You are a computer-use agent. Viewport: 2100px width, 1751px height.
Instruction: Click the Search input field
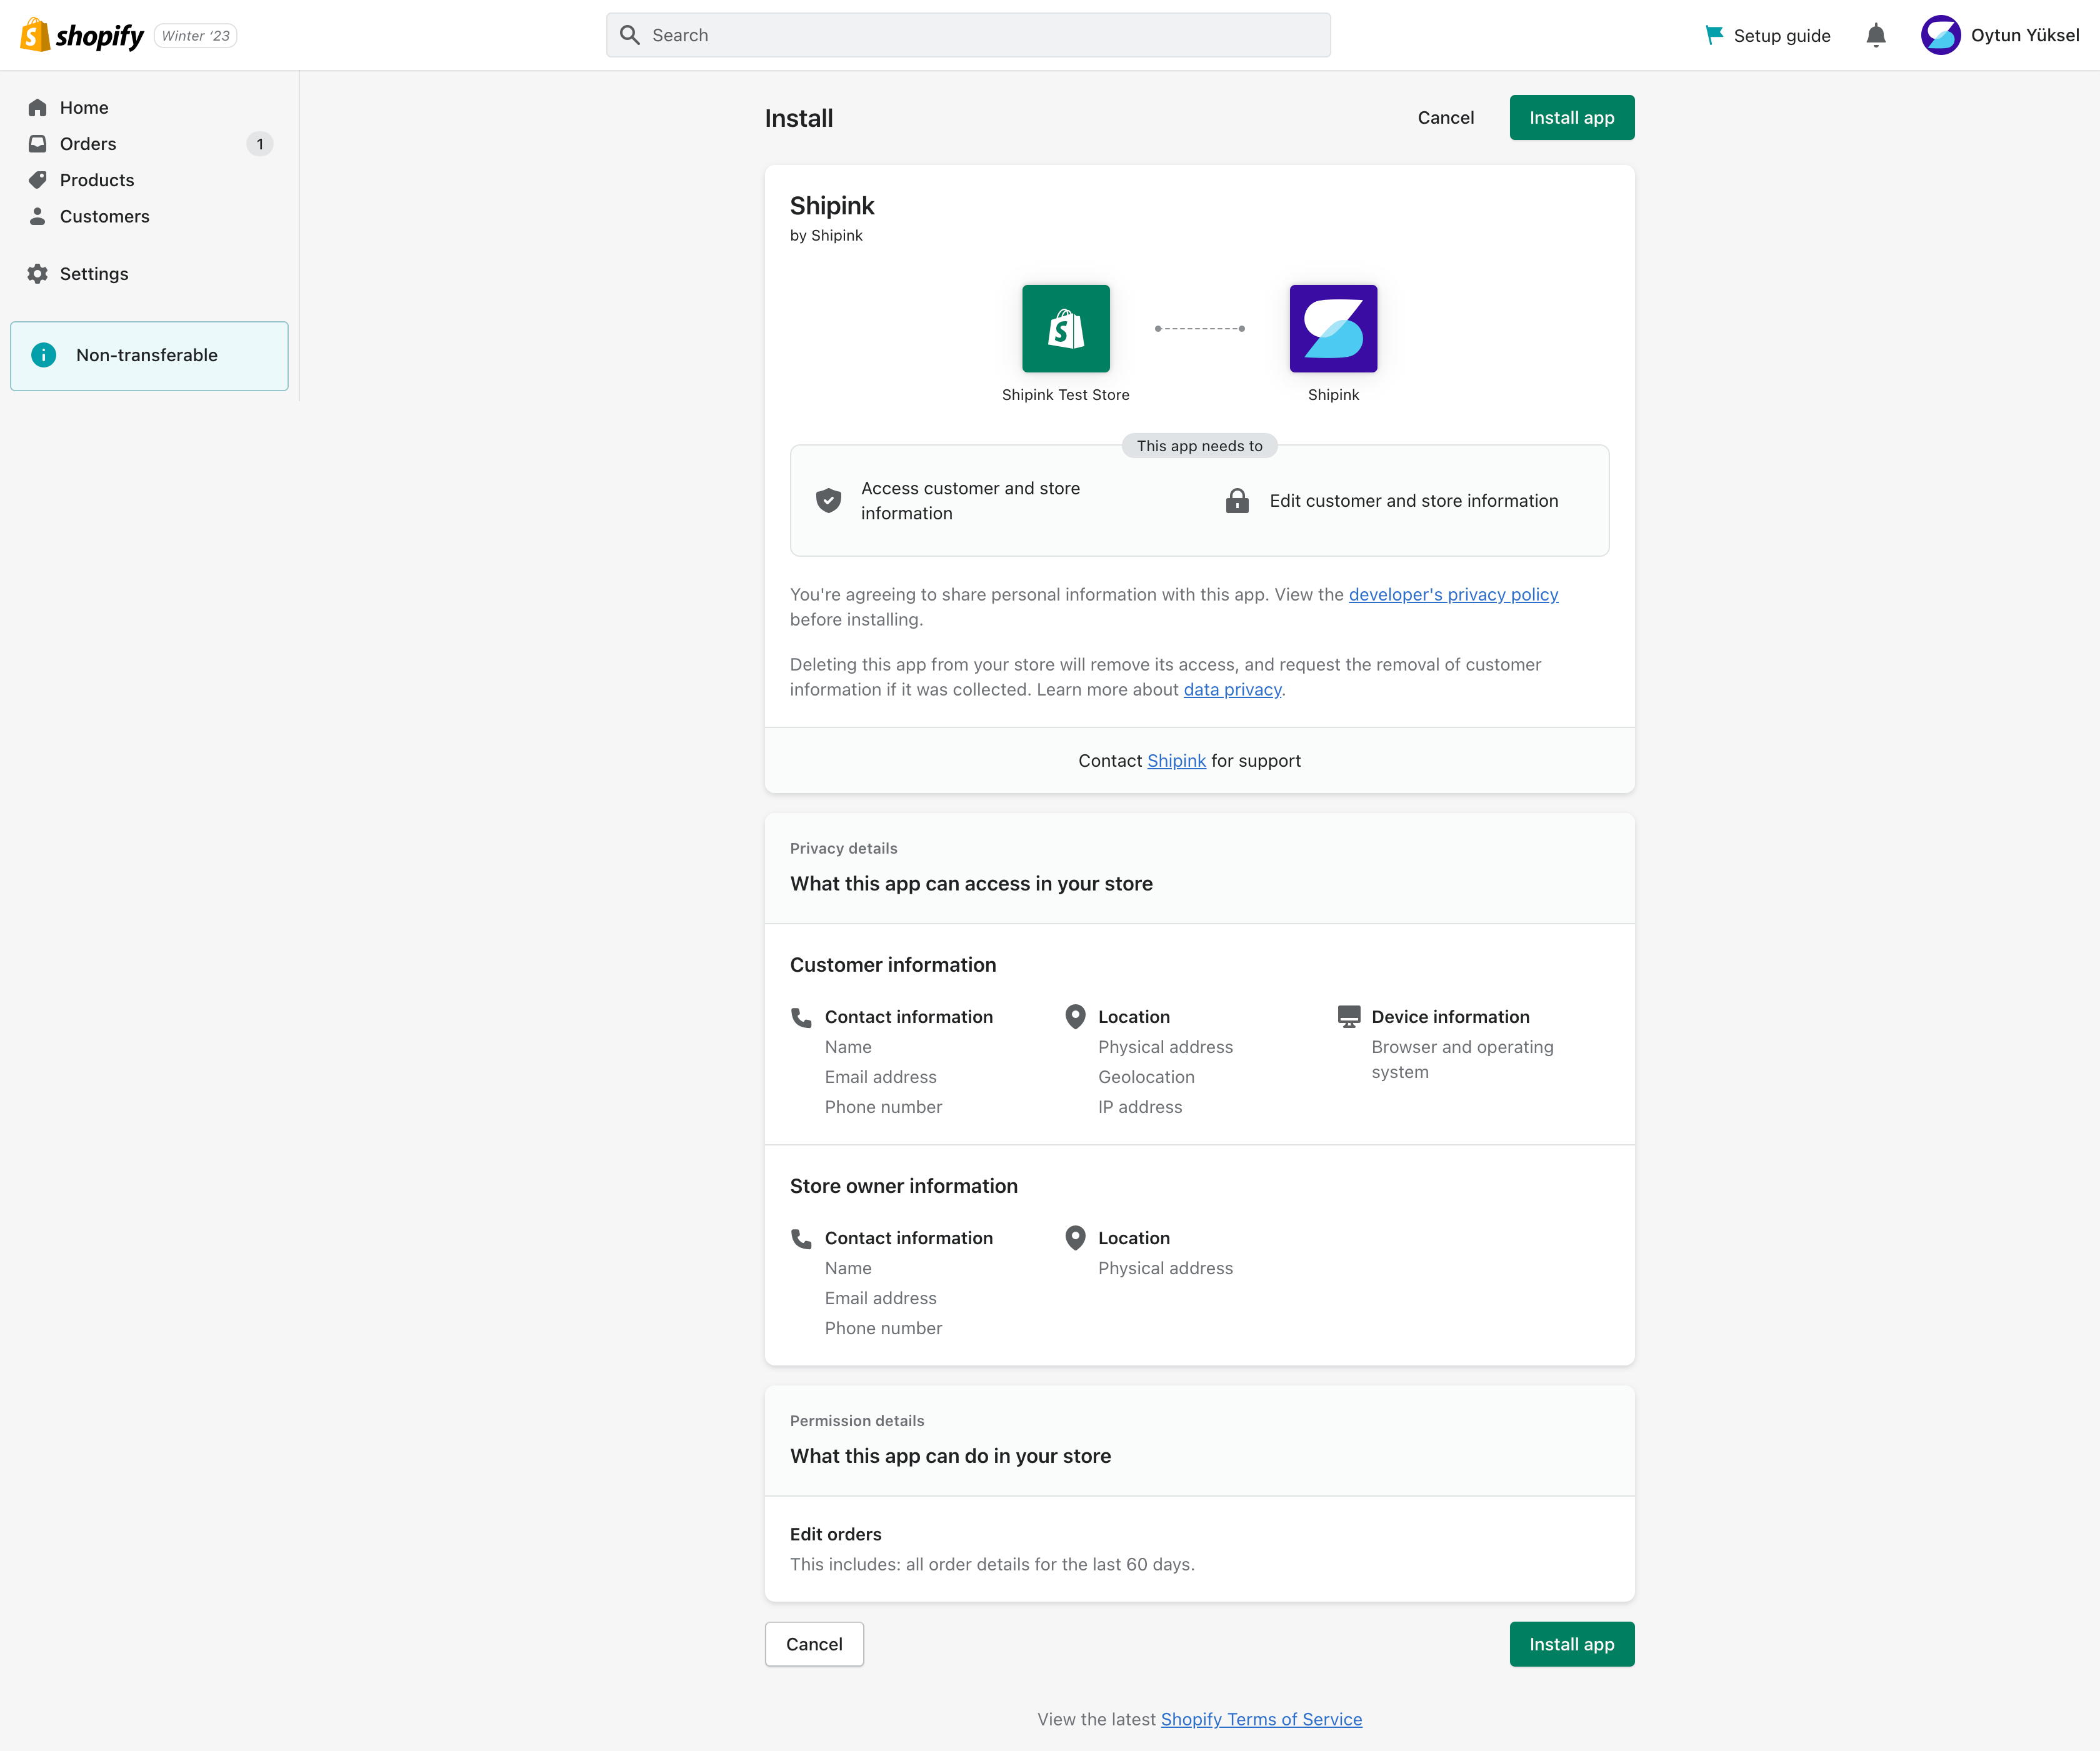tap(967, 34)
